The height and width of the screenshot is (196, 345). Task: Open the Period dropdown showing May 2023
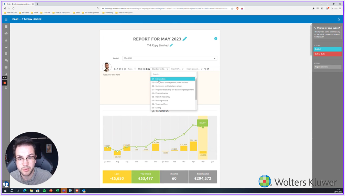pyautogui.click(x=170, y=58)
